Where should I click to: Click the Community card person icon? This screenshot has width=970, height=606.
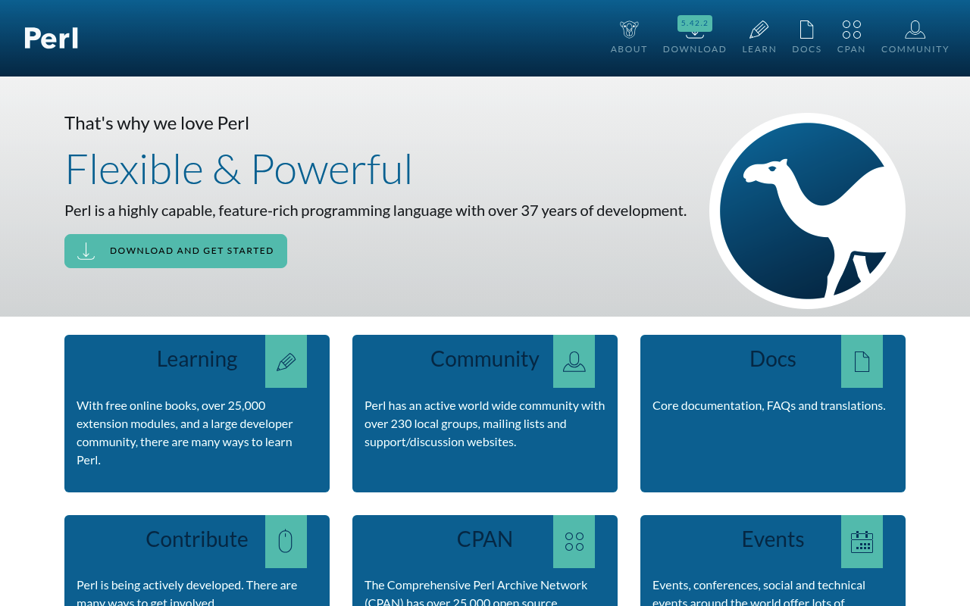[574, 361]
